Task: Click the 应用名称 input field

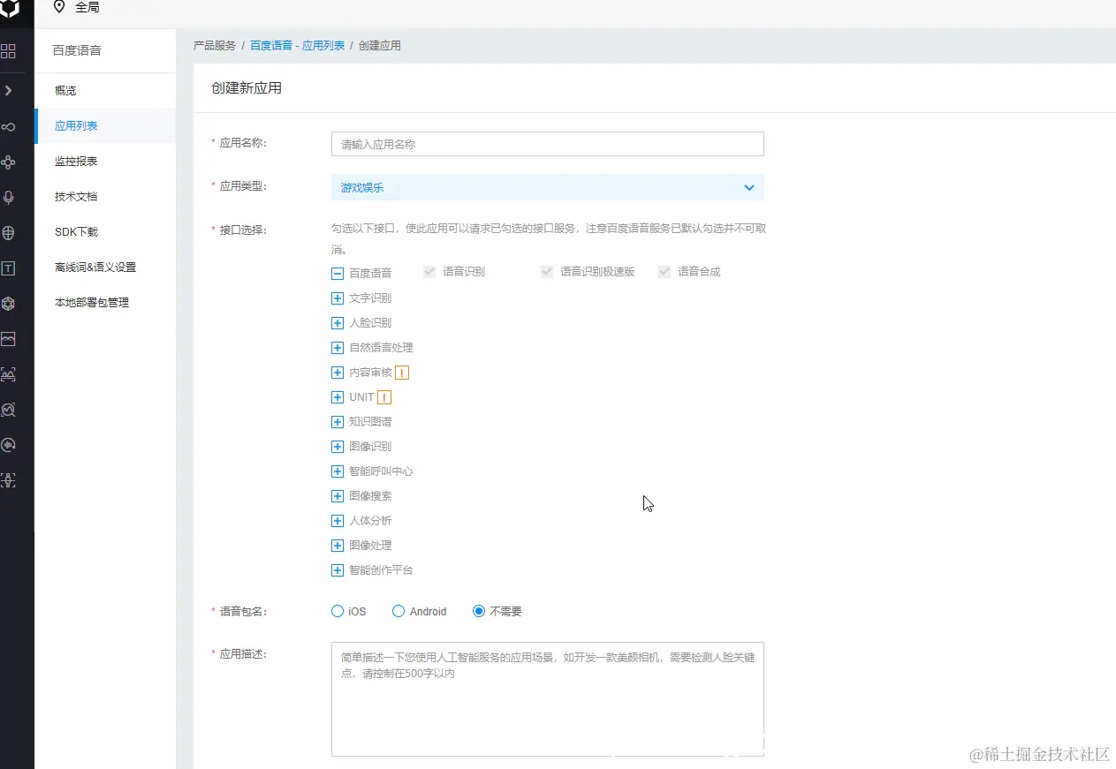Action: (547, 143)
